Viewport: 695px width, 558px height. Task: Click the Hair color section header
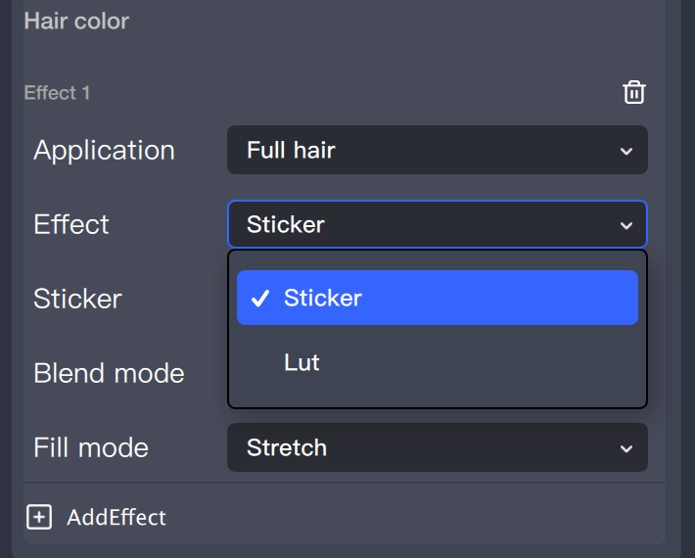pyautogui.click(x=76, y=21)
